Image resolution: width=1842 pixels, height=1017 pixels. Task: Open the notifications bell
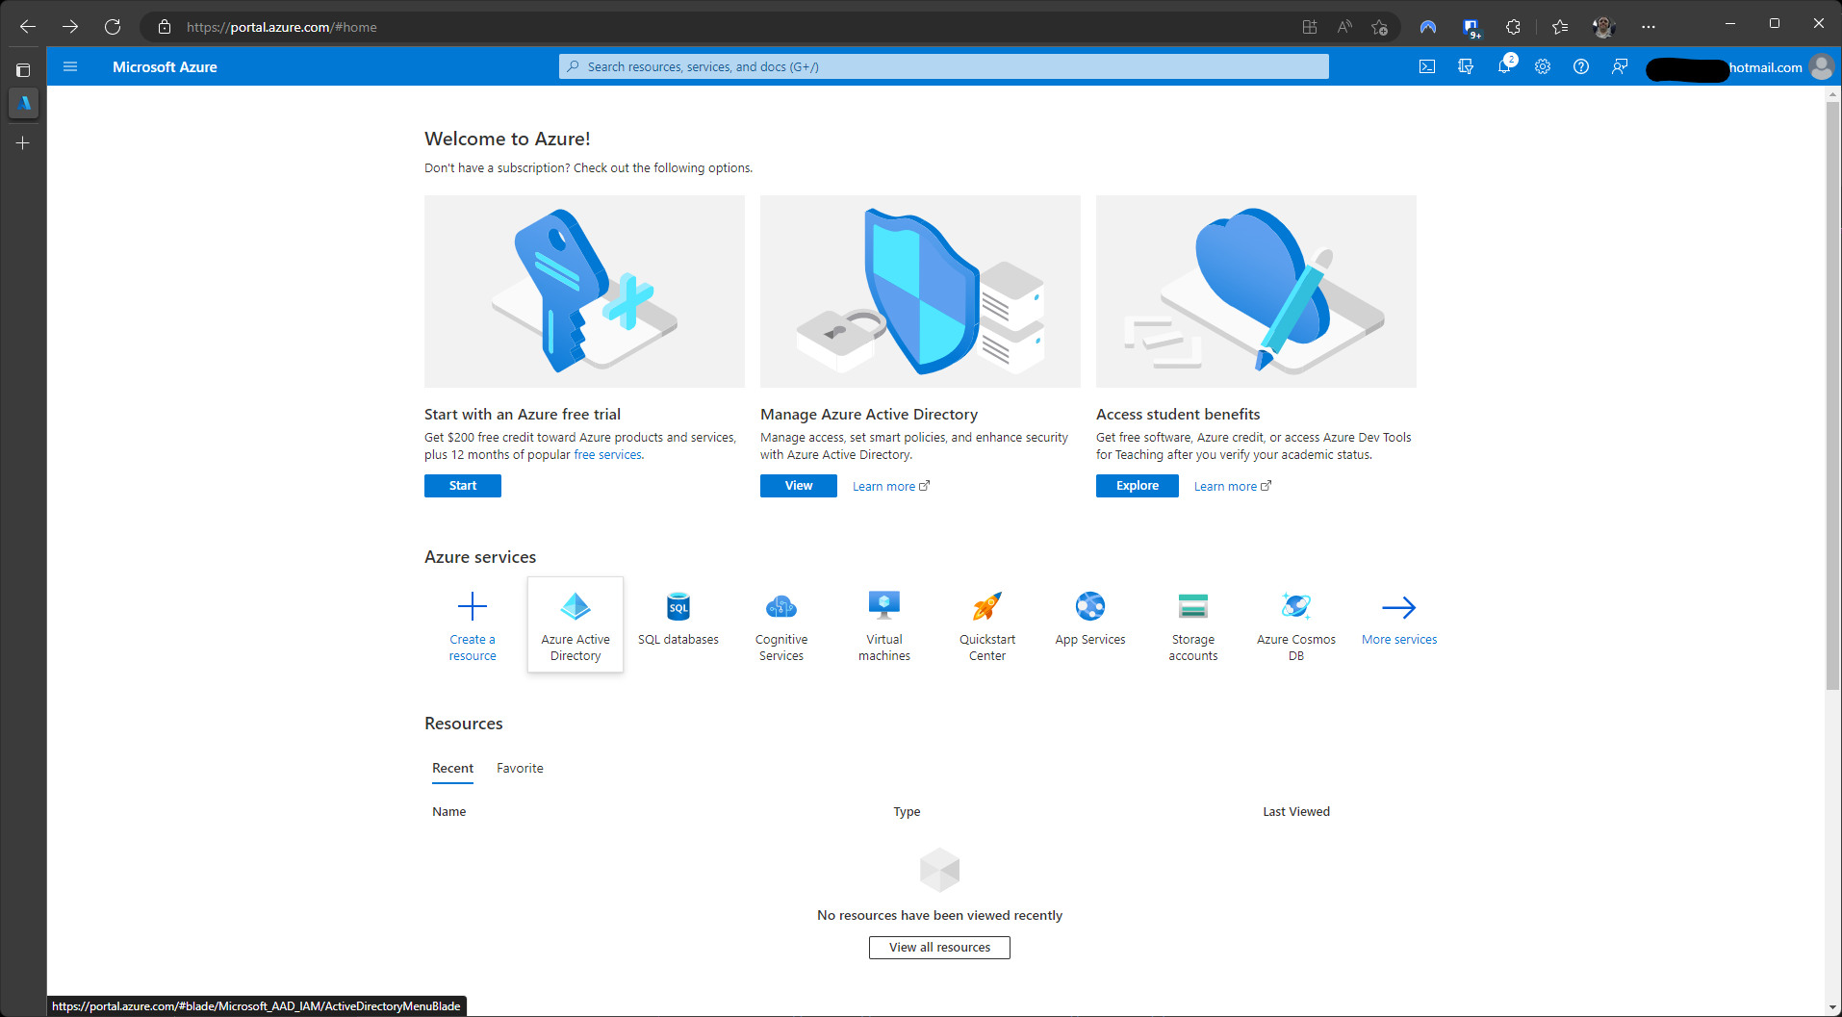[1504, 66]
